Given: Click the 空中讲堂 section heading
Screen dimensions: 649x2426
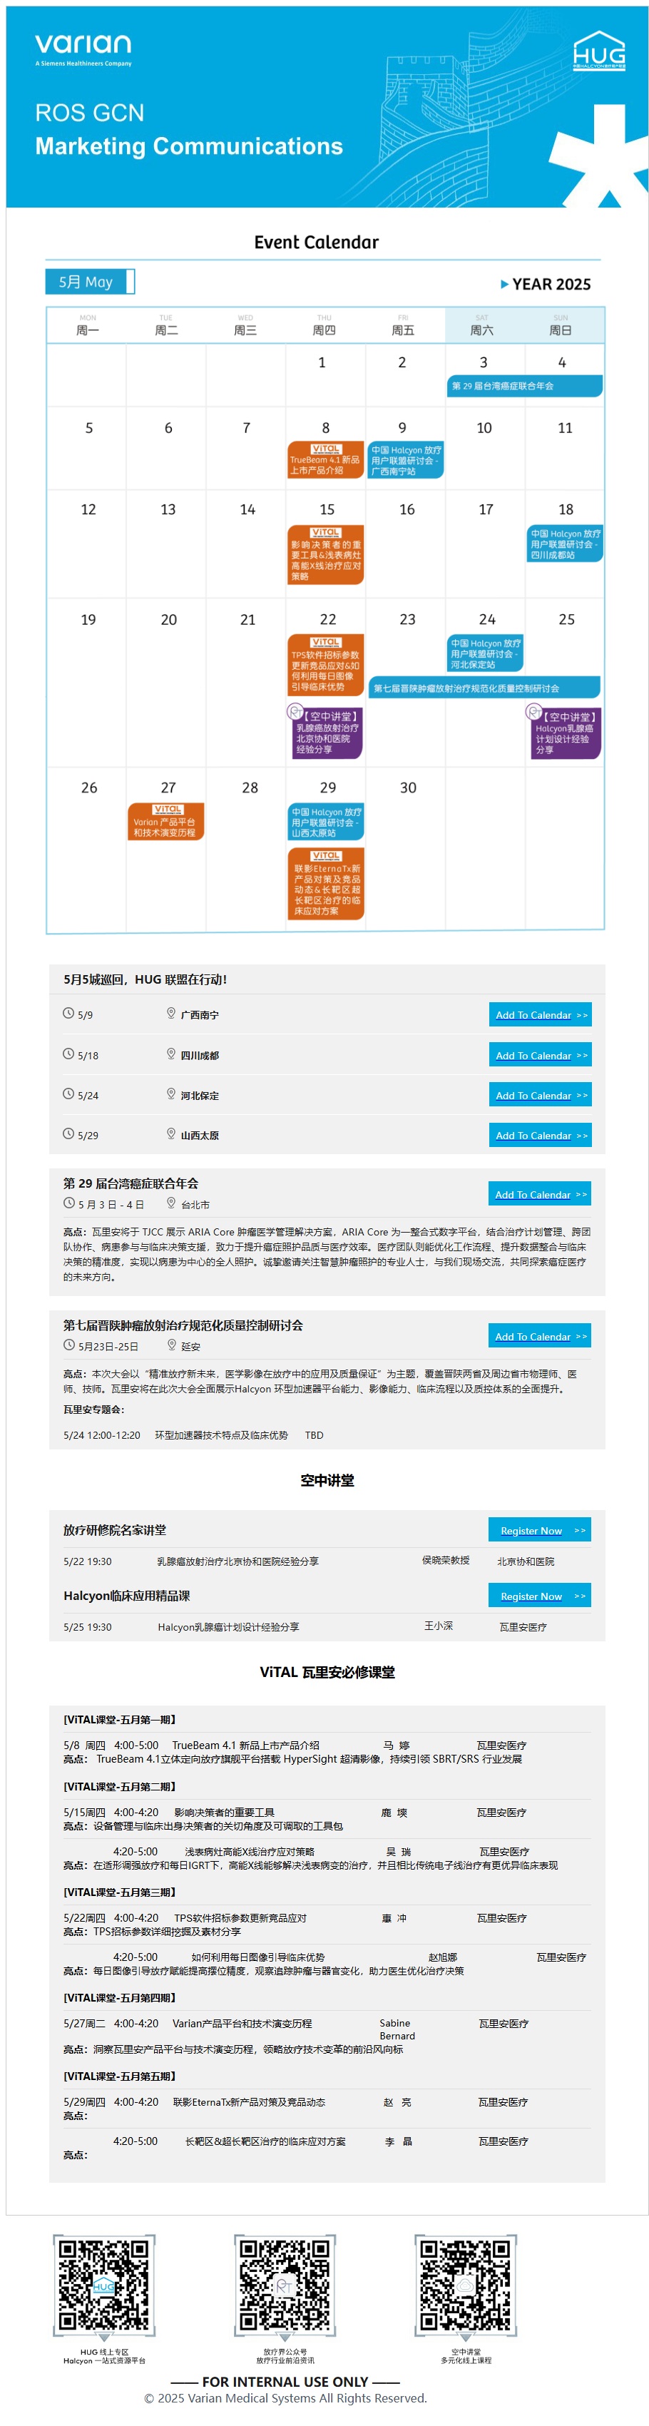Looking at the screenshot, I should (x=327, y=1479).
